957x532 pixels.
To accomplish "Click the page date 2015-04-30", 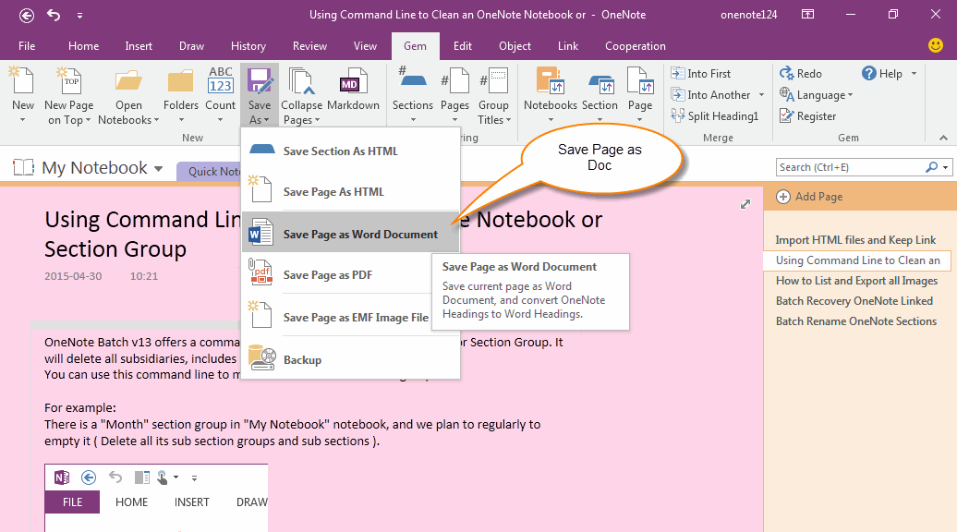I will pos(73,276).
